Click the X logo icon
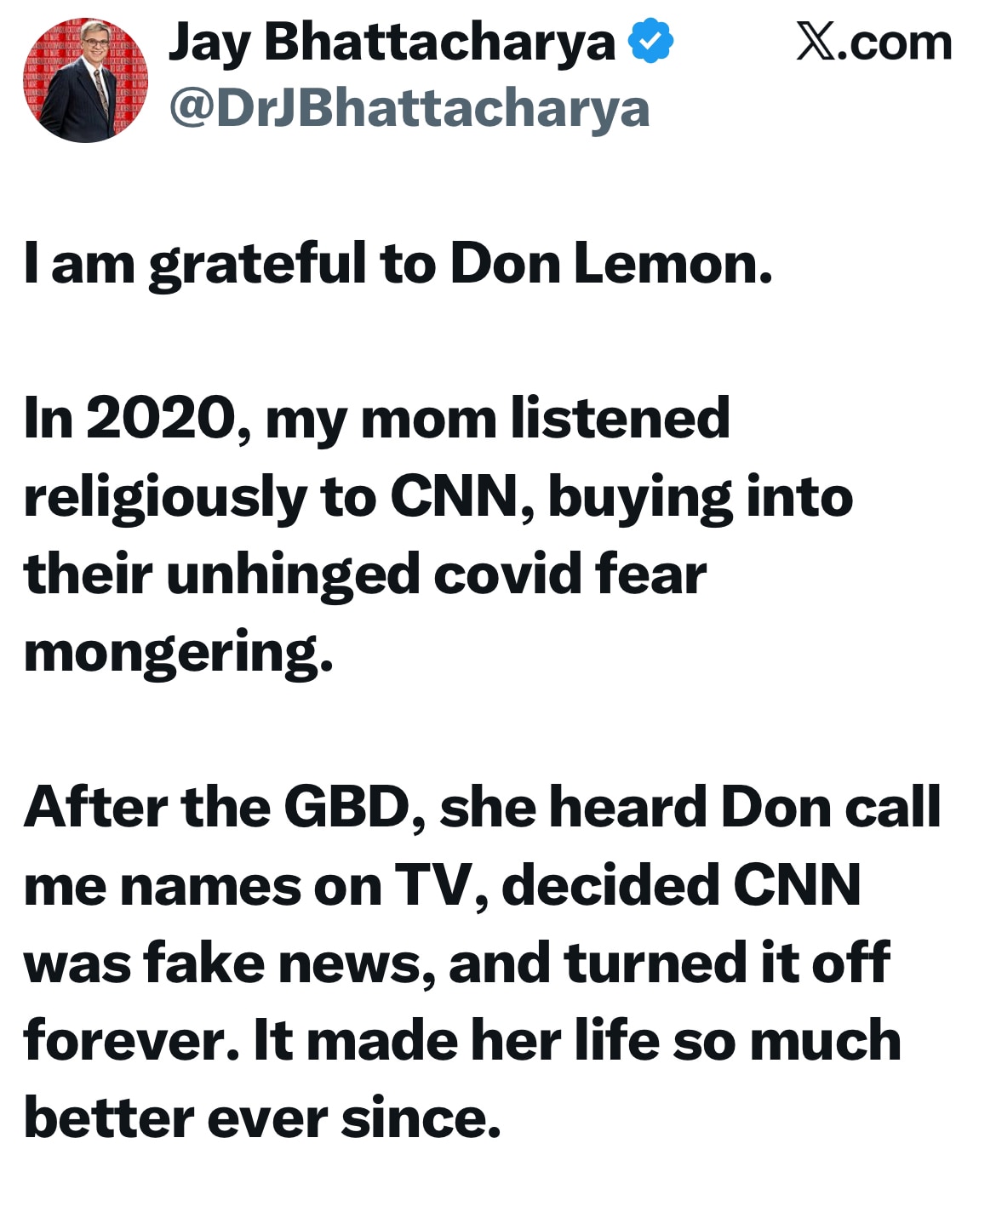The height and width of the screenshot is (1212, 996). click(816, 42)
